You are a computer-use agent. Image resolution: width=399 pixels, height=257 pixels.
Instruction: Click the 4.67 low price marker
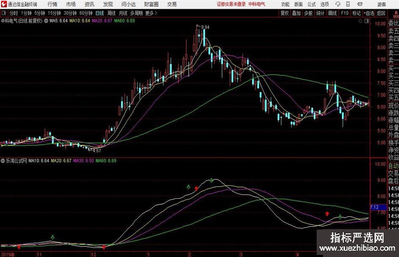[x=97, y=151]
